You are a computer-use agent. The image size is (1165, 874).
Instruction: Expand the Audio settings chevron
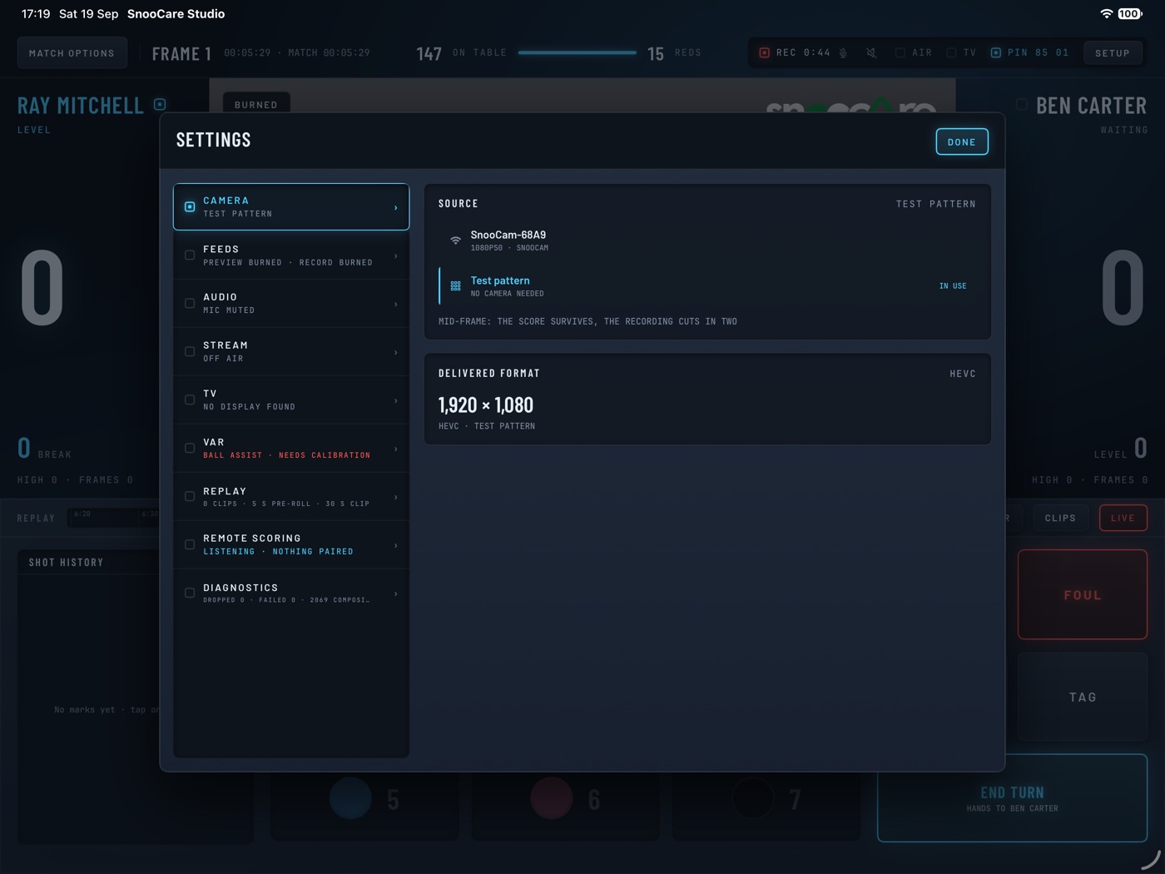pos(395,304)
